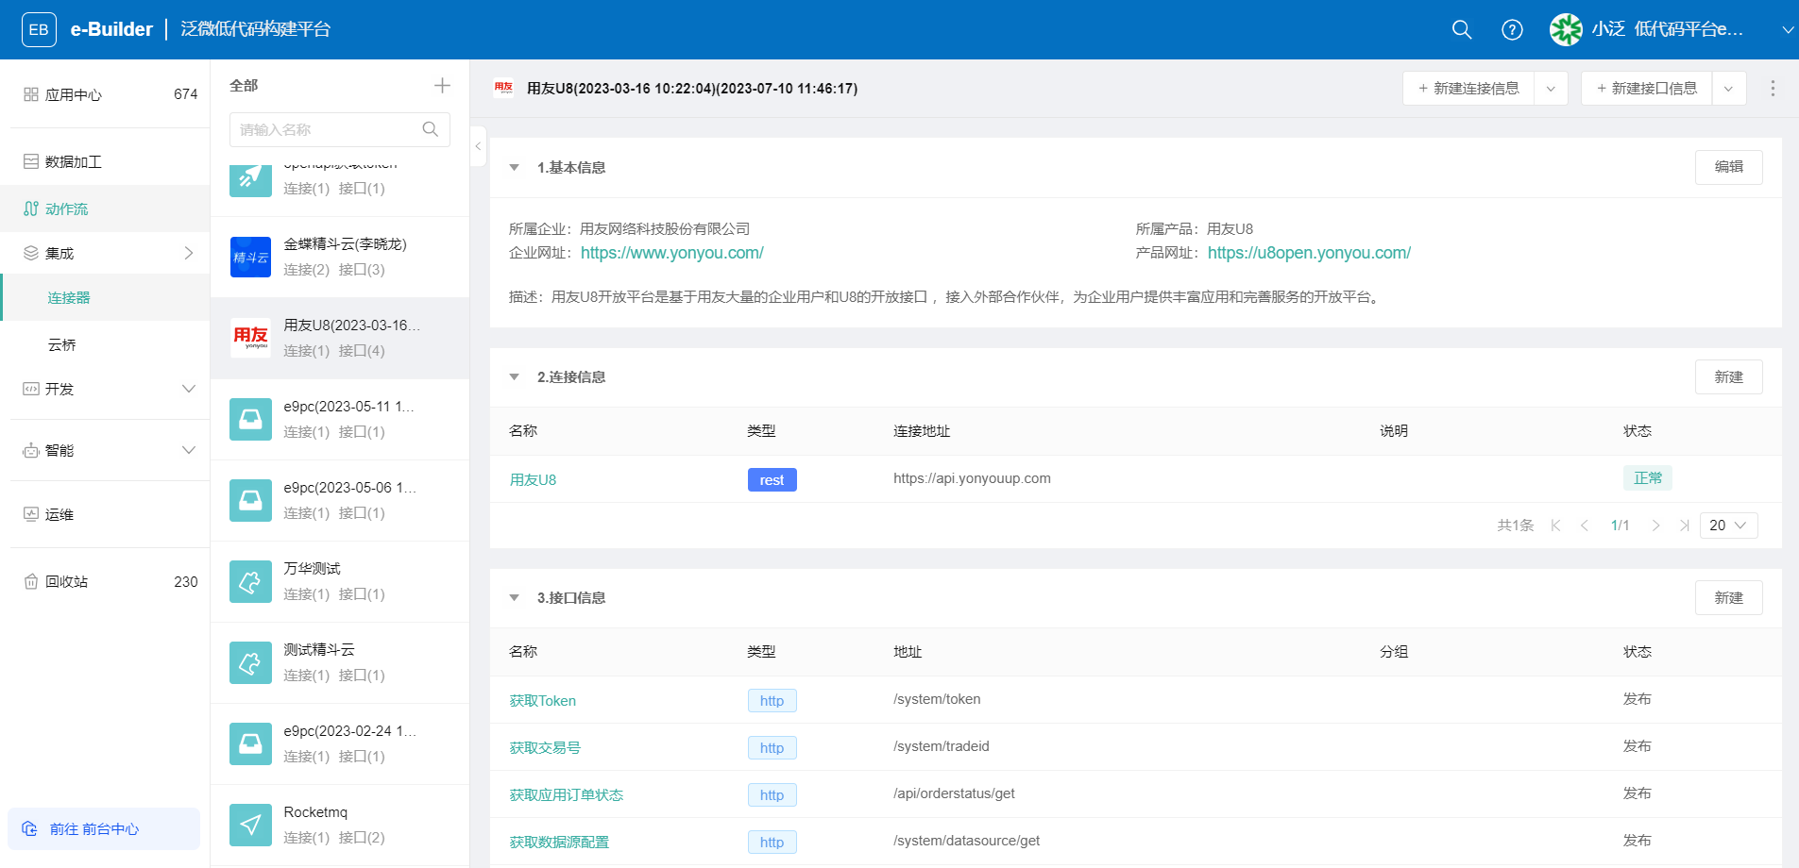Click the 测试精斗云 connector icon
Image resolution: width=1799 pixels, height=868 pixels.
click(250, 662)
